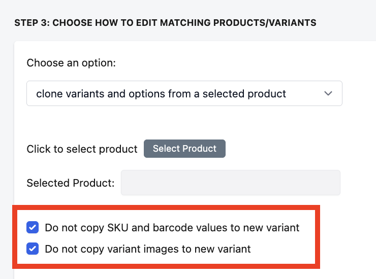Expand the 'Choose an option' select box

click(184, 93)
